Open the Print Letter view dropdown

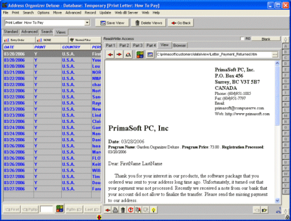click(87, 23)
